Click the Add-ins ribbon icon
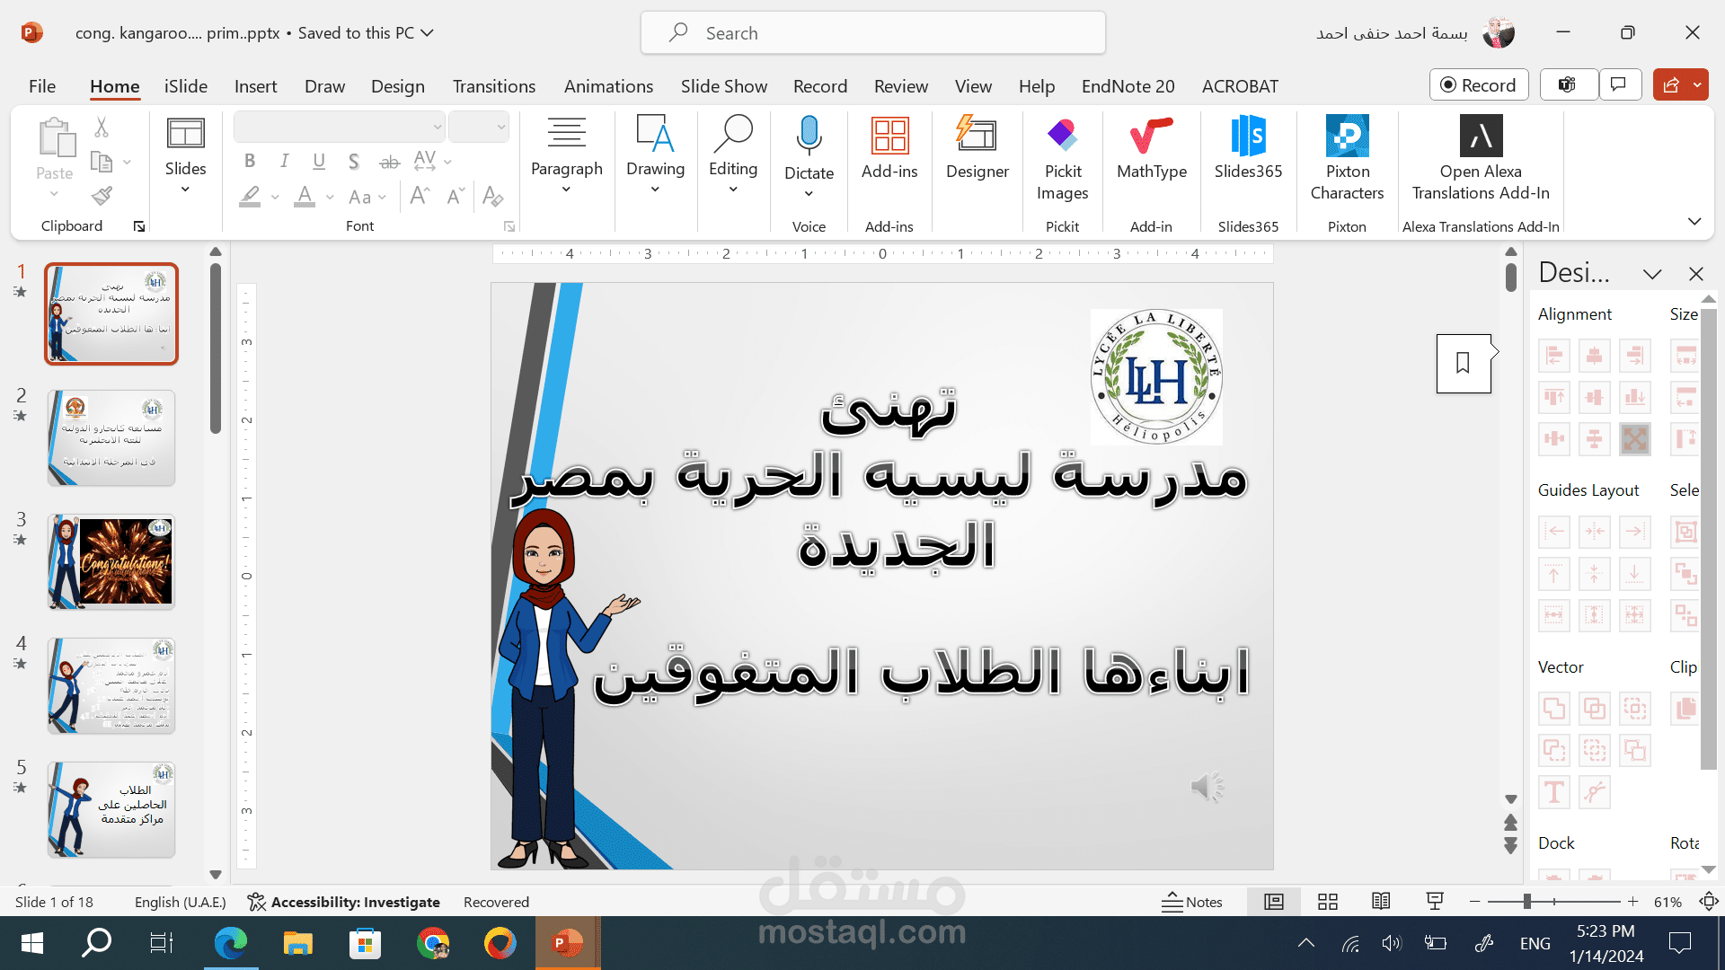The width and height of the screenshot is (1725, 970). click(889, 148)
